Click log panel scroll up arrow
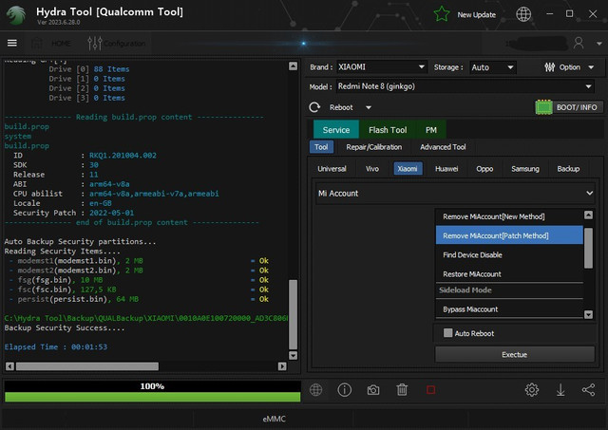Image resolution: width=608 pixels, height=430 pixels. coord(294,65)
